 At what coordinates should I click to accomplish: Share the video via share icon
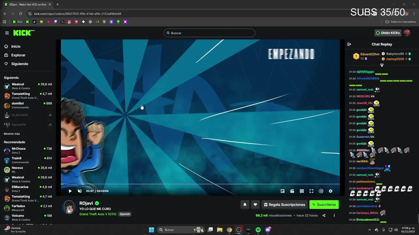(324, 215)
